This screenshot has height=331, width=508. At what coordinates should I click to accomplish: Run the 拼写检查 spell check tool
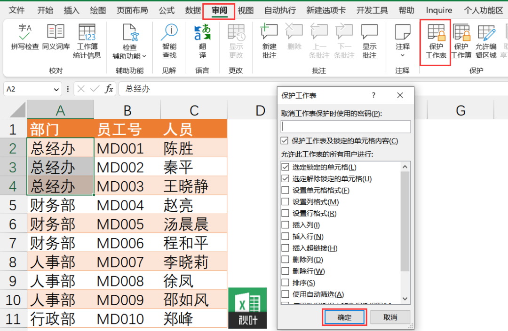pyautogui.click(x=25, y=38)
